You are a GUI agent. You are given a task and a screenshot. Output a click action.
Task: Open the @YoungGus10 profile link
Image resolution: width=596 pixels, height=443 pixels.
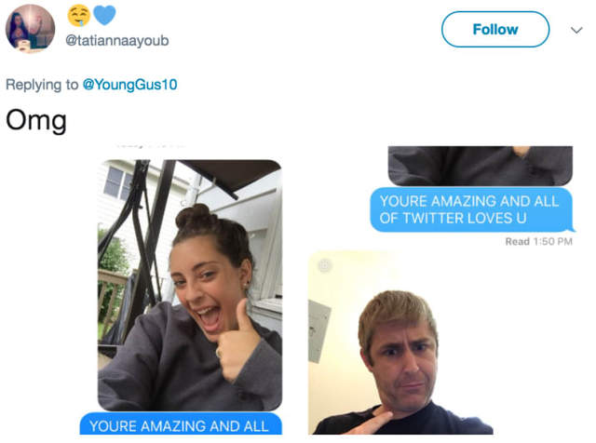click(x=130, y=85)
